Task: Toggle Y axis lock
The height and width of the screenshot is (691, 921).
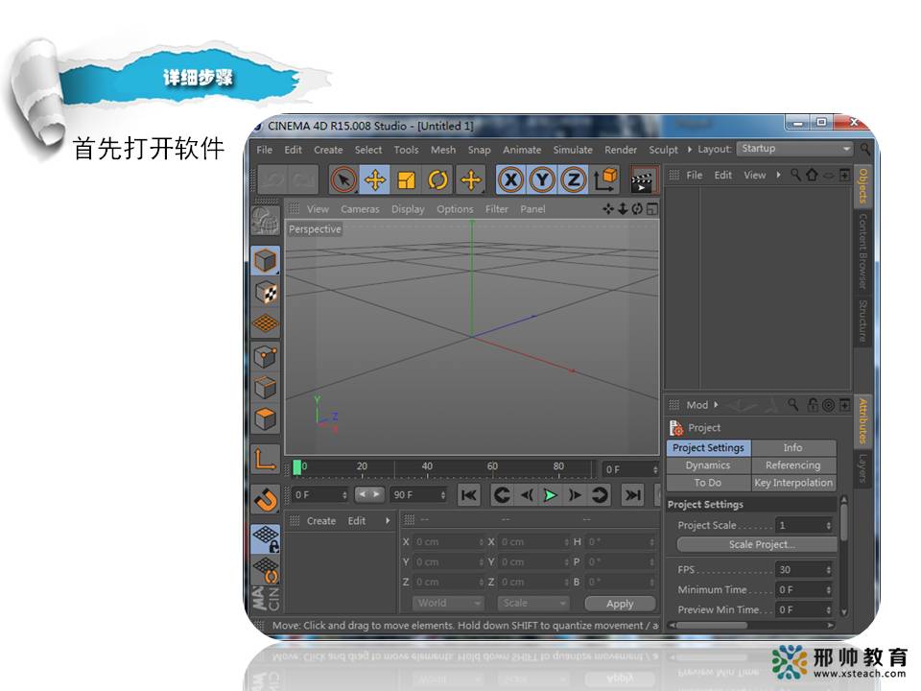Action: click(x=542, y=179)
